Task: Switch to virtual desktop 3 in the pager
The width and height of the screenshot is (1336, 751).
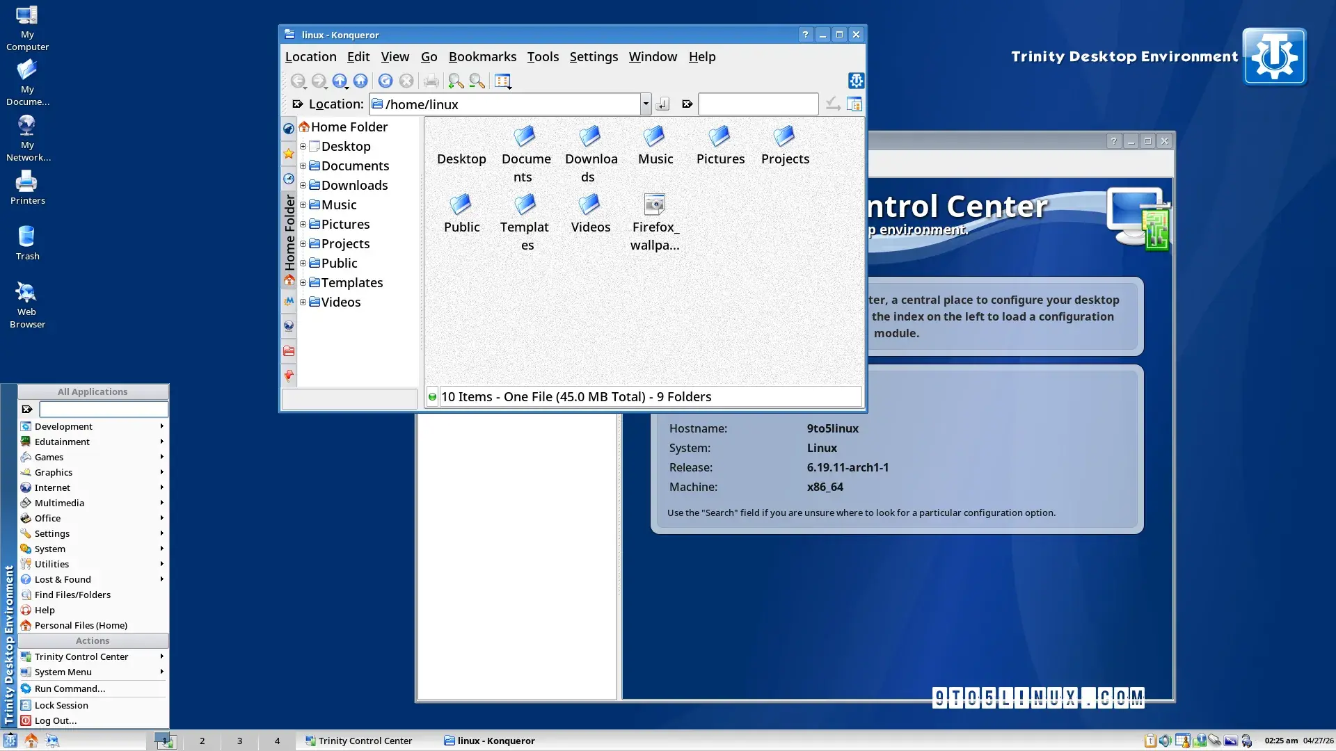Action: (239, 741)
